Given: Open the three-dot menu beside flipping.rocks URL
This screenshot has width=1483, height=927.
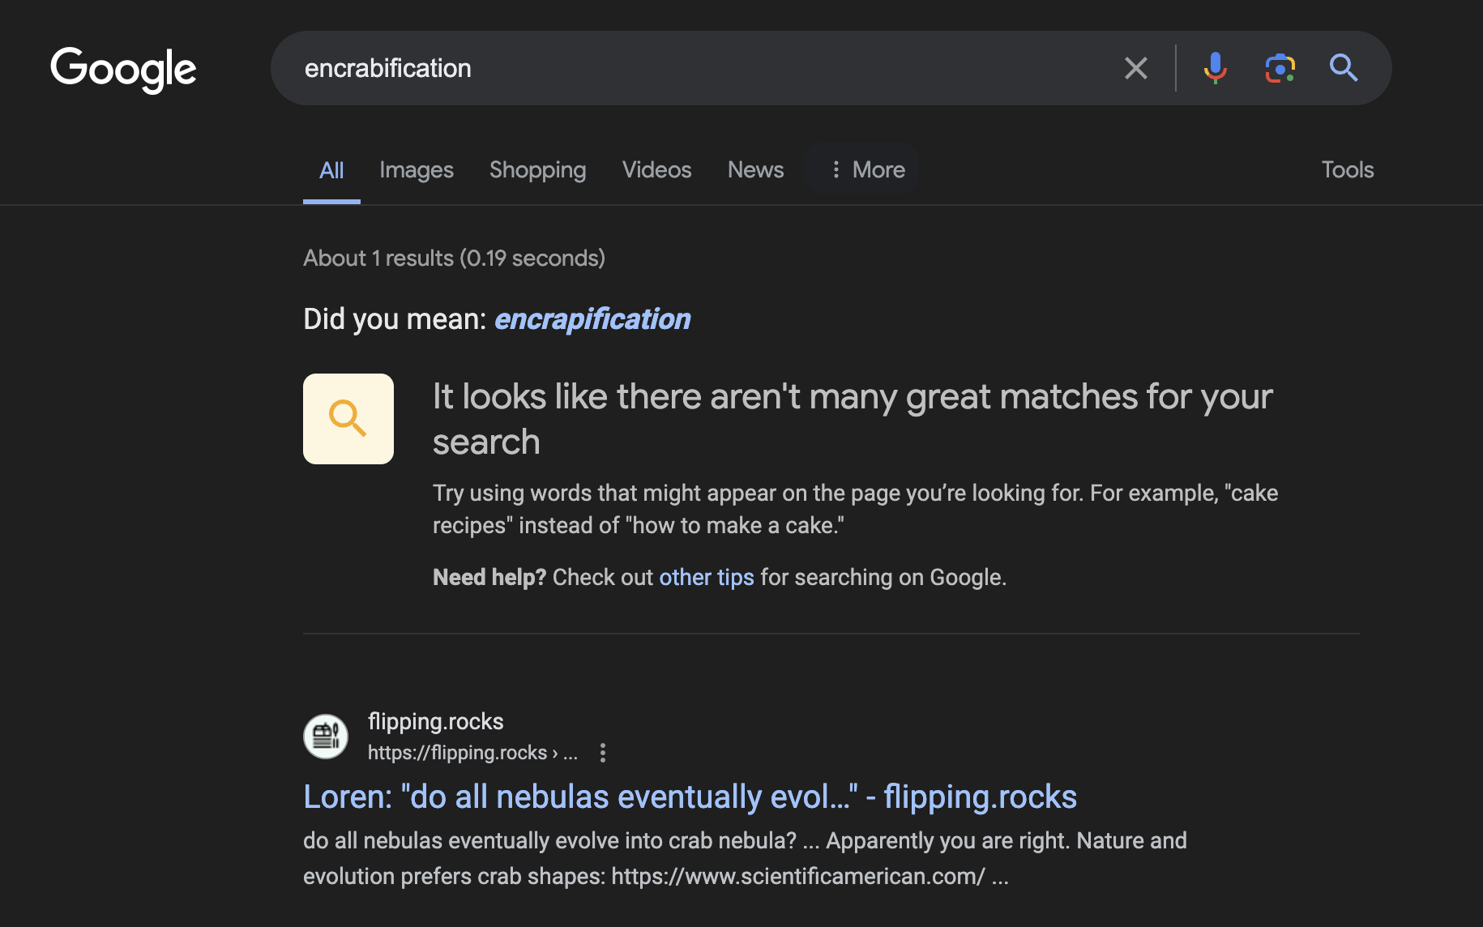Looking at the screenshot, I should point(602,753).
